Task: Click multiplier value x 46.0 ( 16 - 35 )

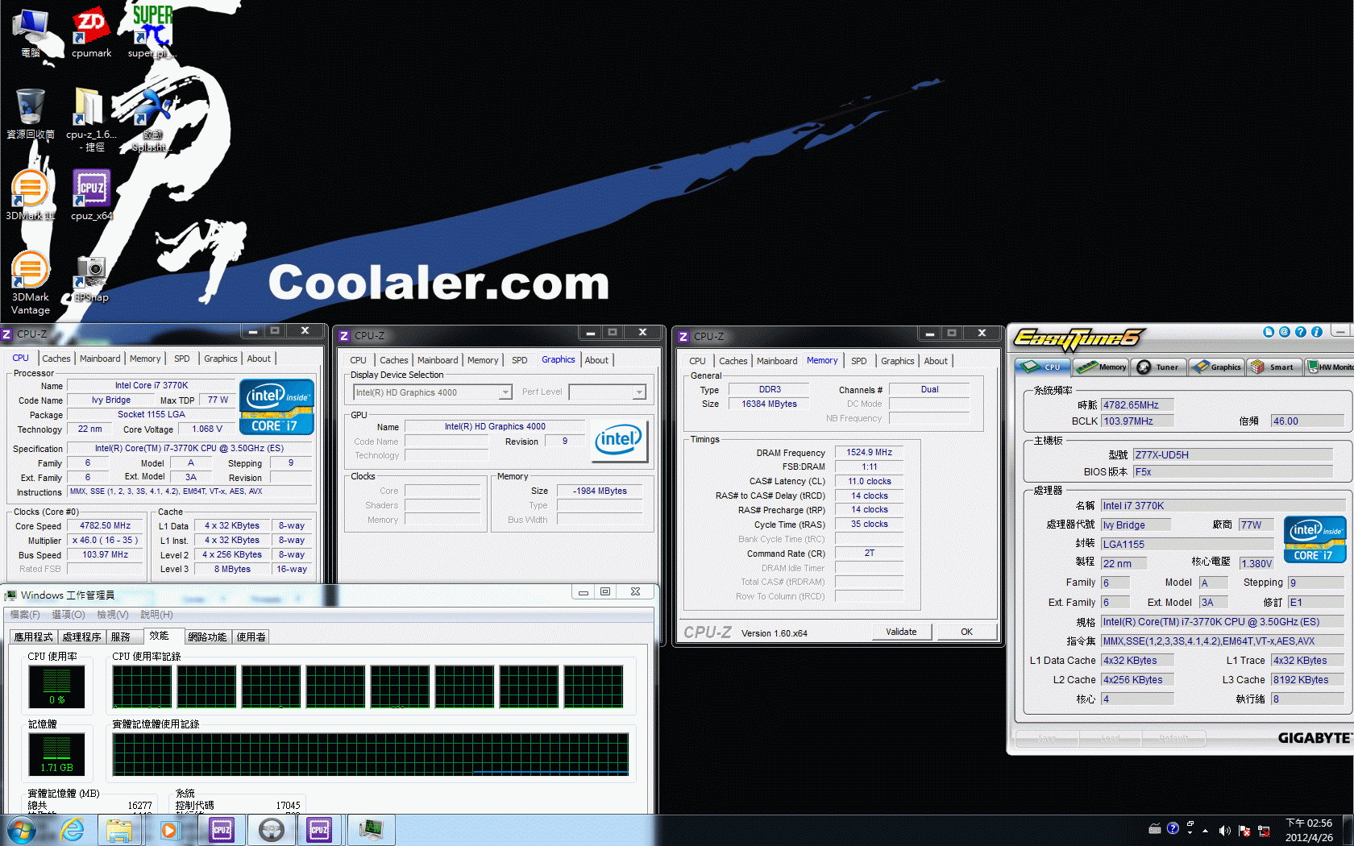Action: tap(105, 540)
